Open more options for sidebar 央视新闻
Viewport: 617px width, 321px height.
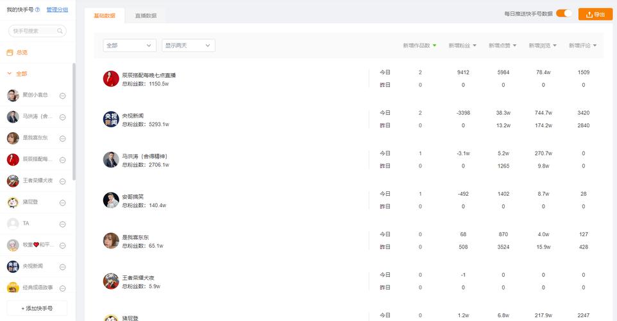(63, 267)
